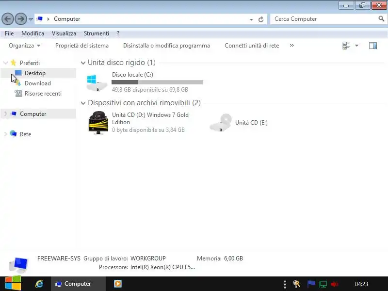Open the media player taskbar icon
Viewport: 388px width, 291px height.
(118, 284)
